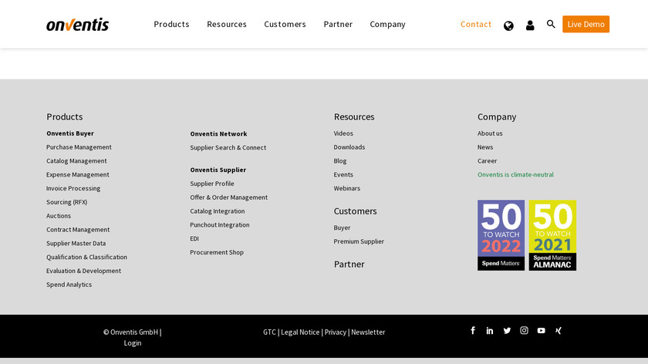Open the YouTube icon in footer

click(541, 331)
